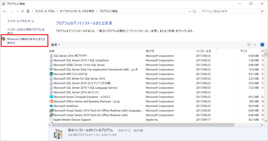Sort list by 名前 column header
Screen dimensions: 268x141
coord(52,51)
